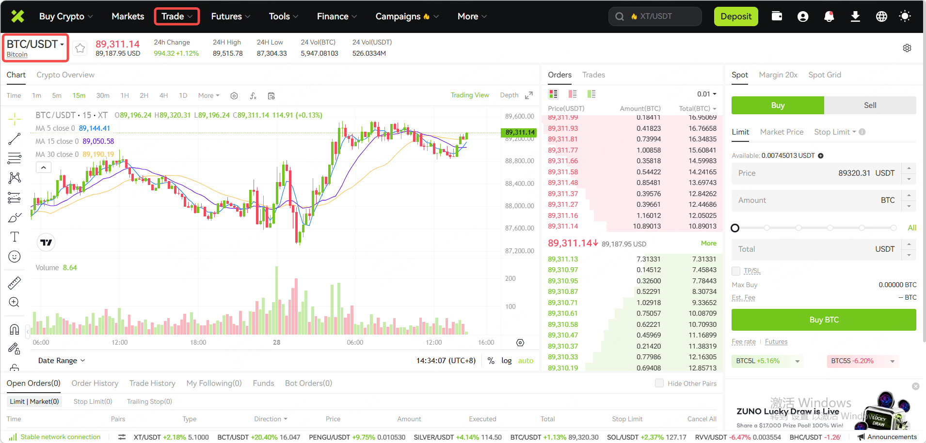The width and height of the screenshot is (926, 443).
Task: Select the trend line drawing tool
Action: pyautogui.click(x=15, y=139)
